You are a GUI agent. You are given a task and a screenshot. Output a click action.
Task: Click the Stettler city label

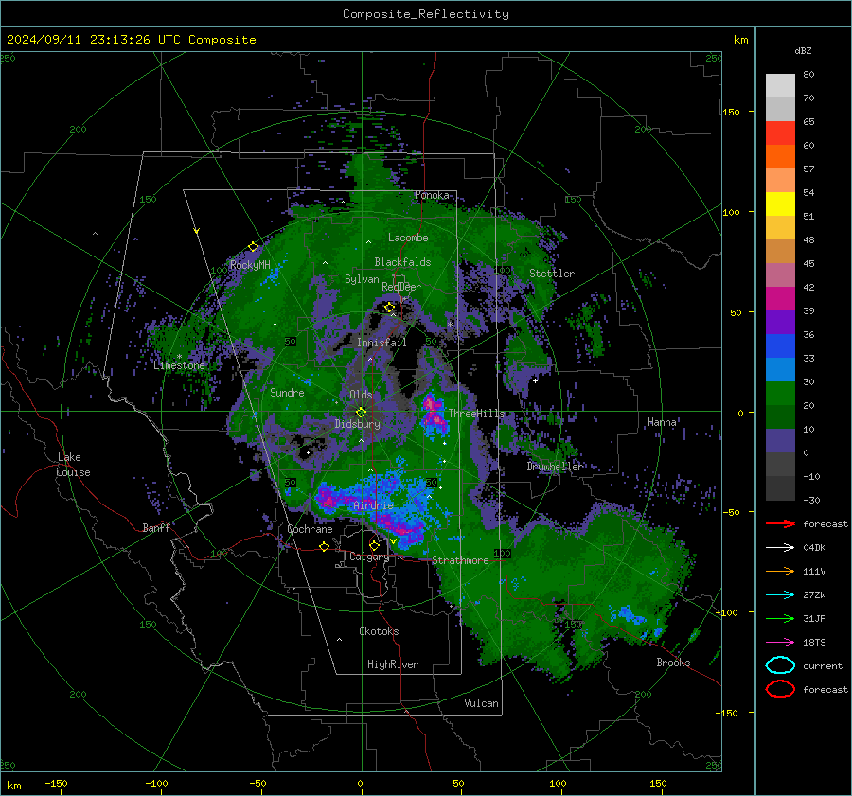(552, 274)
